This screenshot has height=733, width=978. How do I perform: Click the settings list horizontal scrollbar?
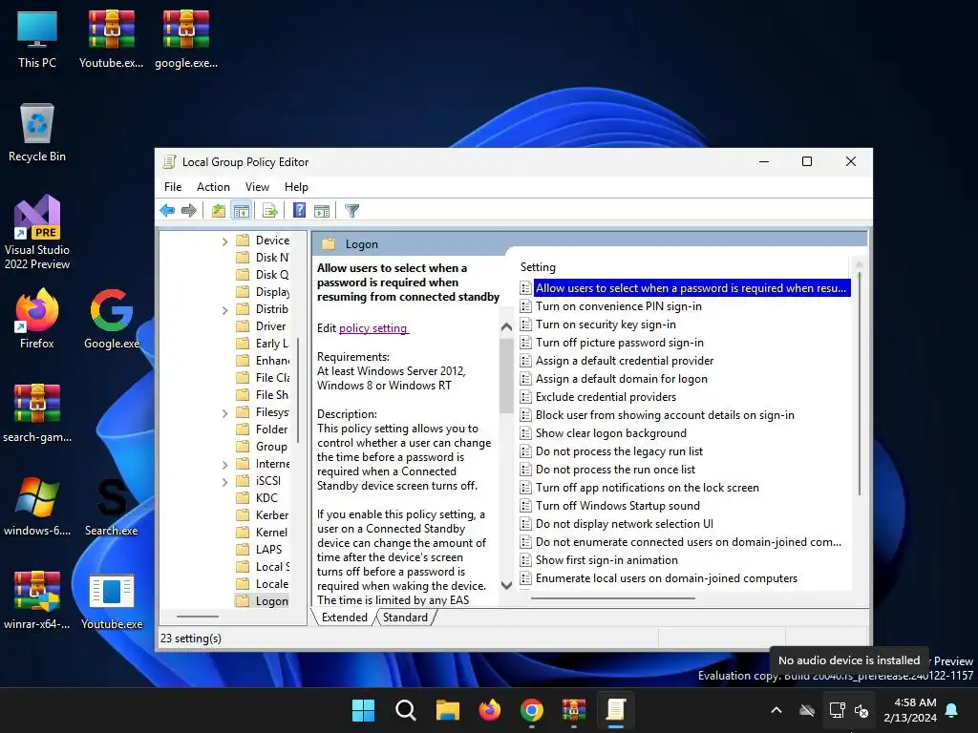tap(613, 598)
